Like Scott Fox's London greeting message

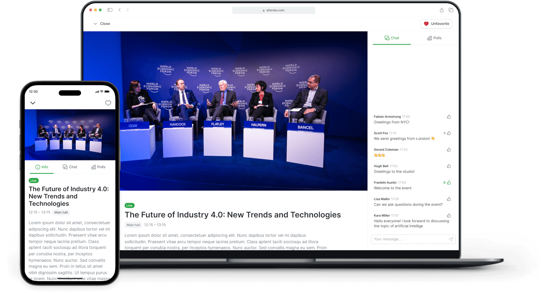coord(449,133)
